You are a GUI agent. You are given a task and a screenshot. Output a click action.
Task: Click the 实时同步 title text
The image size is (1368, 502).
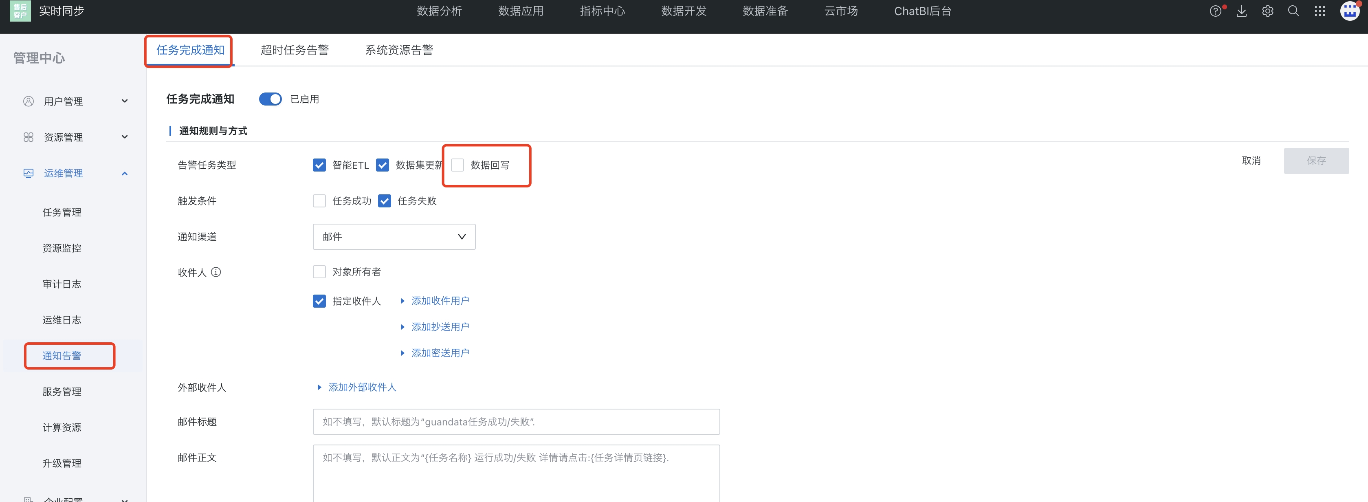click(62, 11)
